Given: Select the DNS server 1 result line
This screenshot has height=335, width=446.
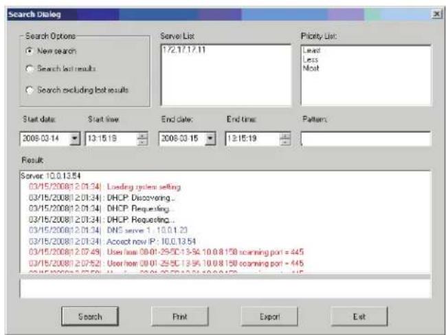Looking at the screenshot, I should coord(108,230).
